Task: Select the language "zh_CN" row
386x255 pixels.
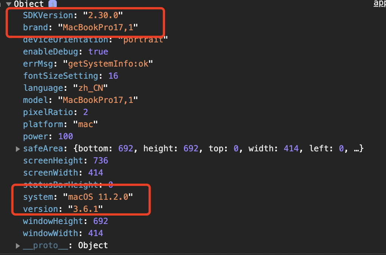Action: coord(65,88)
